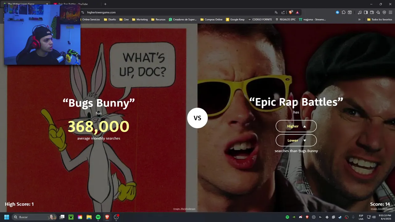Open Brave Leo AI sparkle icon
Screen dimensions: 395x222
click(378, 12)
